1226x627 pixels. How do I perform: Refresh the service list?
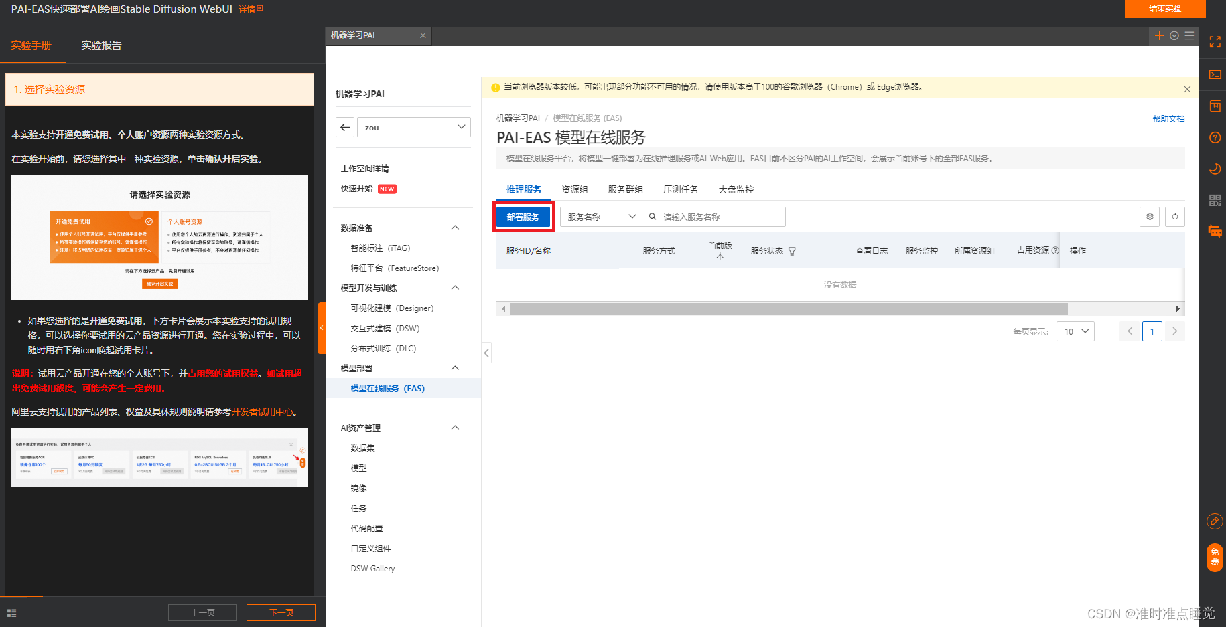(x=1175, y=217)
